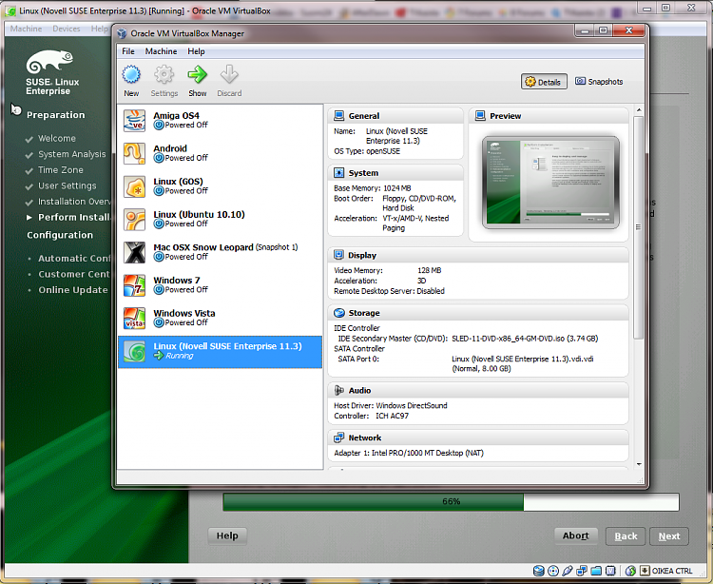The height and width of the screenshot is (584, 713).
Task: Select the Amiga OS4 machine icon
Action: pos(135,121)
